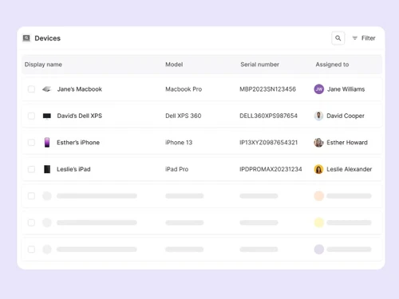The width and height of the screenshot is (399, 299).
Task: Click the Serial number column header
Action: (x=260, y=65)
